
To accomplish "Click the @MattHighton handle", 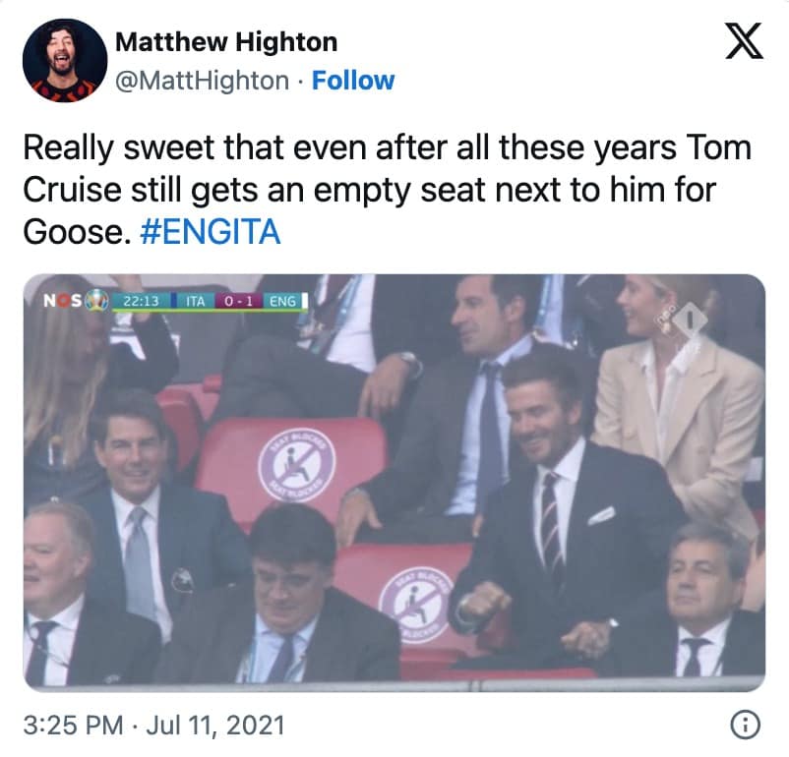I will click(205, 80).
